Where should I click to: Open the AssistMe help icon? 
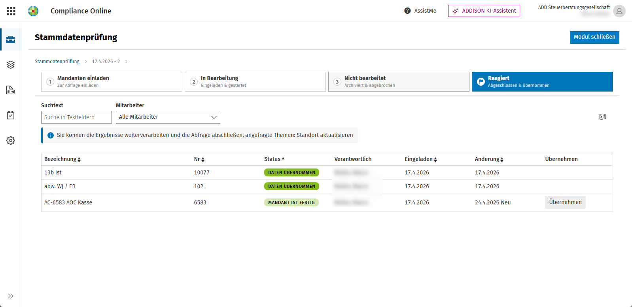point(407,11)
